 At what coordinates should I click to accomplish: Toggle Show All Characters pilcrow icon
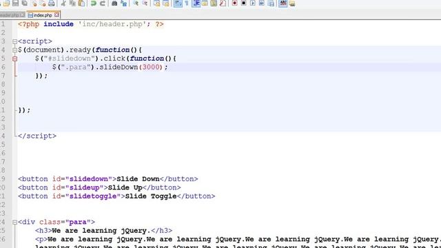coord(187,3)
